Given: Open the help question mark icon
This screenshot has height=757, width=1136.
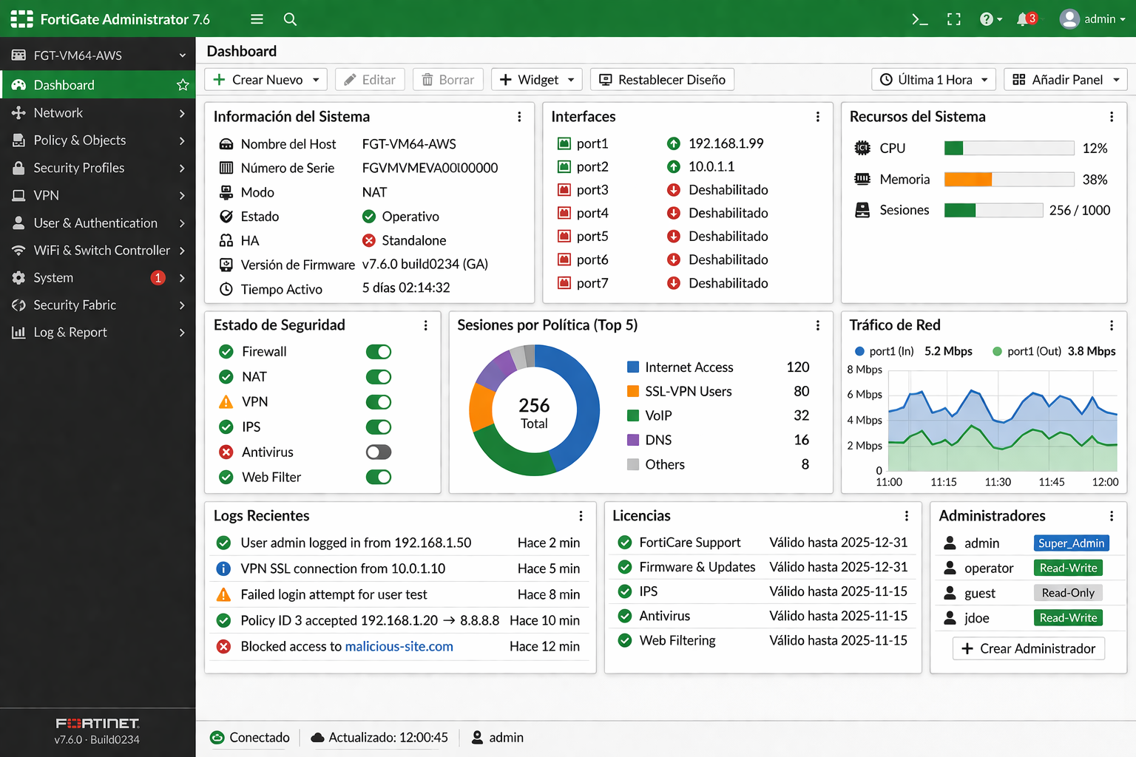Looking at the screenshot, I should coord(987,19).
